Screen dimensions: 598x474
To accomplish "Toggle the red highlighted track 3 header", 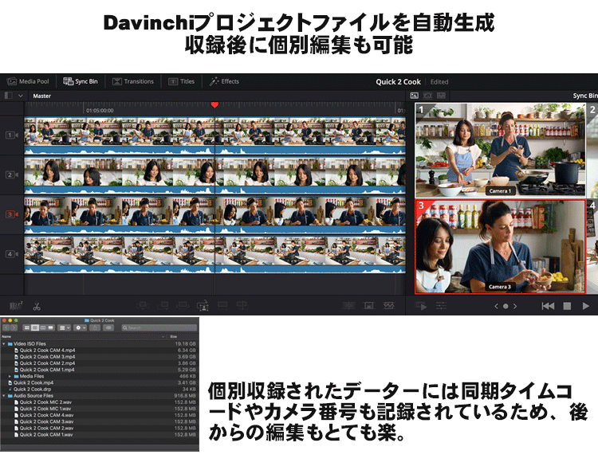I will click(x=11, y=214).
